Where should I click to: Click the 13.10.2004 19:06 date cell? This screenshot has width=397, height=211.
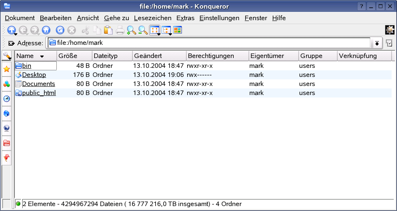[158, 75]
